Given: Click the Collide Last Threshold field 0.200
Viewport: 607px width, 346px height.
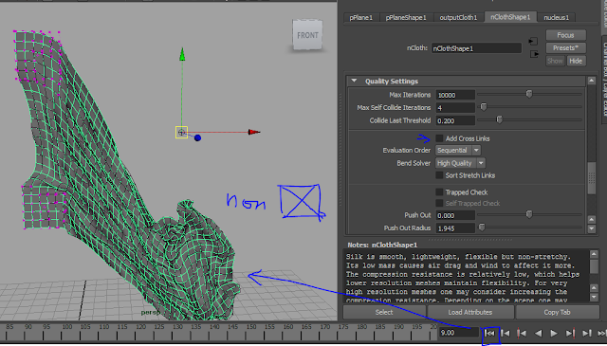Looking at the screenshot, I should (x=455, y=120).
